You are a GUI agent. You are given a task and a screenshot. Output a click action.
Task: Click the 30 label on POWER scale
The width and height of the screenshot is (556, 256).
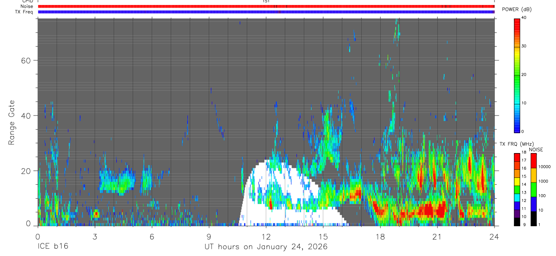[524, 47]
